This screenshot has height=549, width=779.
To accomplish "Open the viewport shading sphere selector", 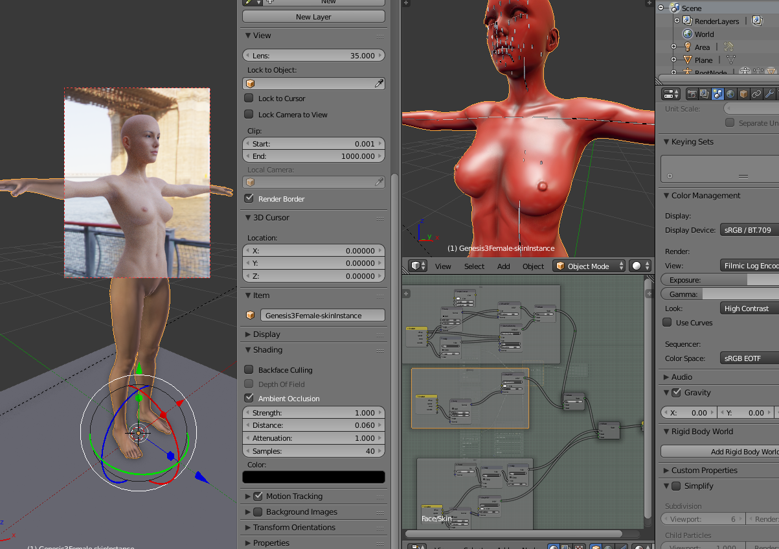I will pyautogui.click(x=640, y=266).
